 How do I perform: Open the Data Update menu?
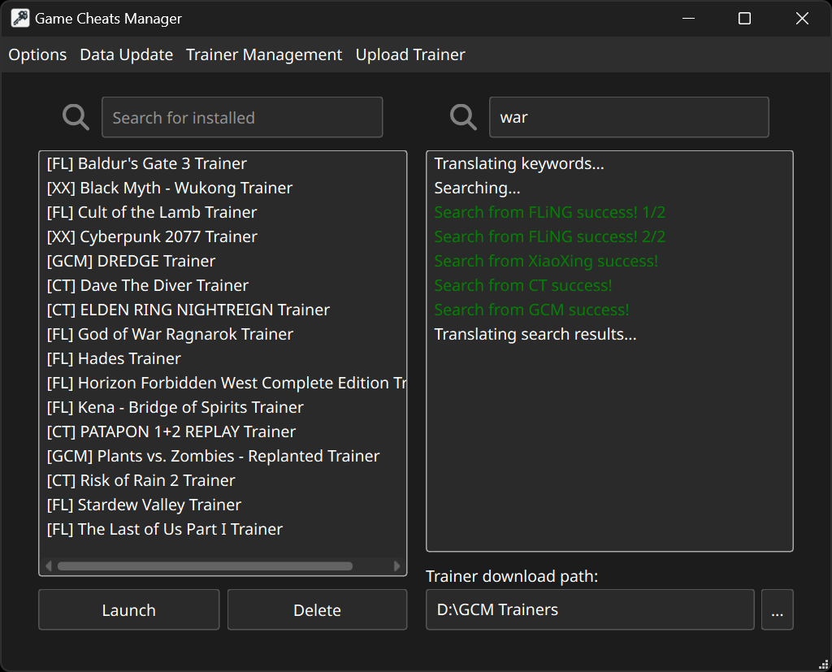[126, 54]
